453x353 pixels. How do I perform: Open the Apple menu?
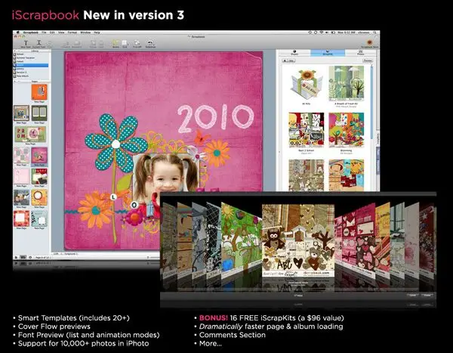(x=18, y=33)
